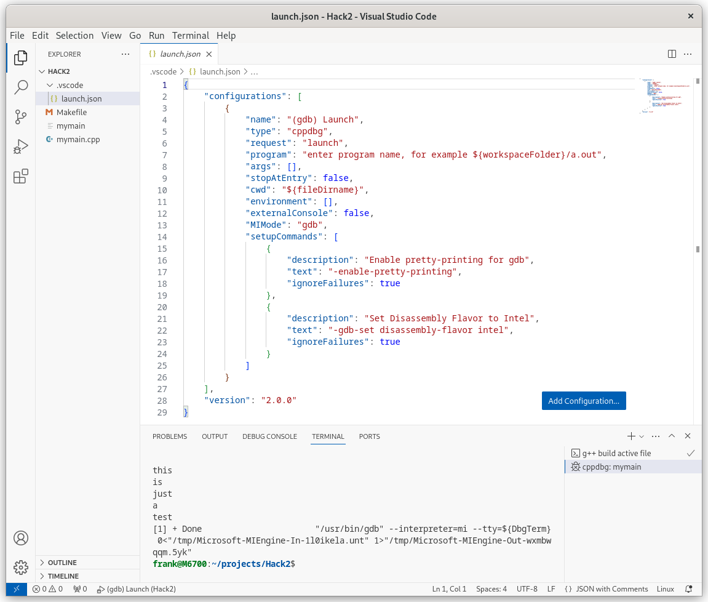Click the remote window indicator in status bar
The image size is (708, 602).
click(x=17, y=589)
